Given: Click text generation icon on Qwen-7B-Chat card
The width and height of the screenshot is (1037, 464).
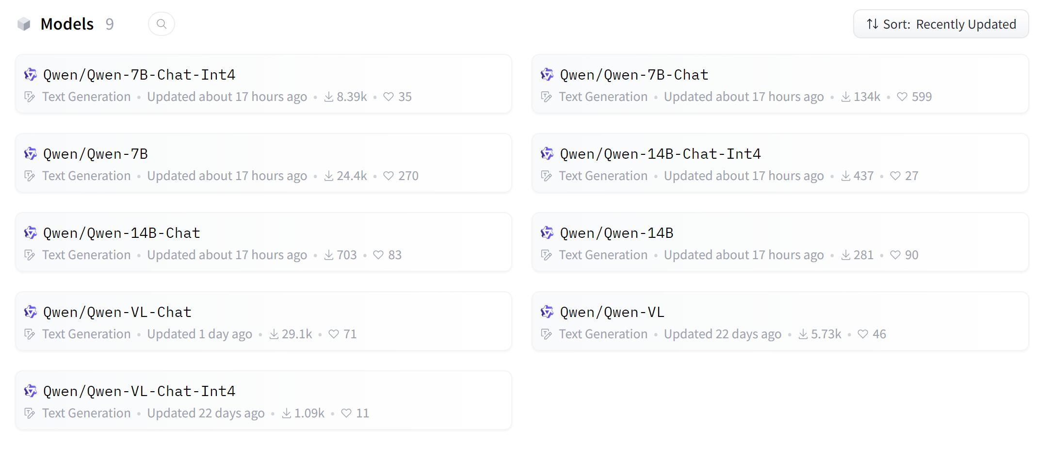Looking at the screenshot, I should 546,97.
